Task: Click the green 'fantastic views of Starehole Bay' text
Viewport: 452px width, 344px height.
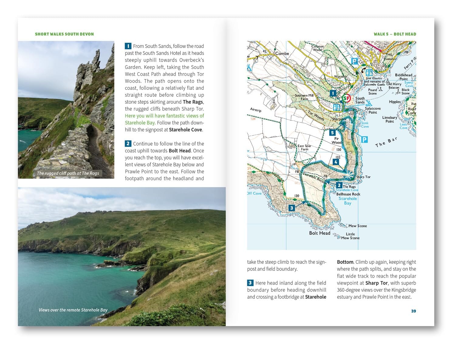Action: point(164,119)
